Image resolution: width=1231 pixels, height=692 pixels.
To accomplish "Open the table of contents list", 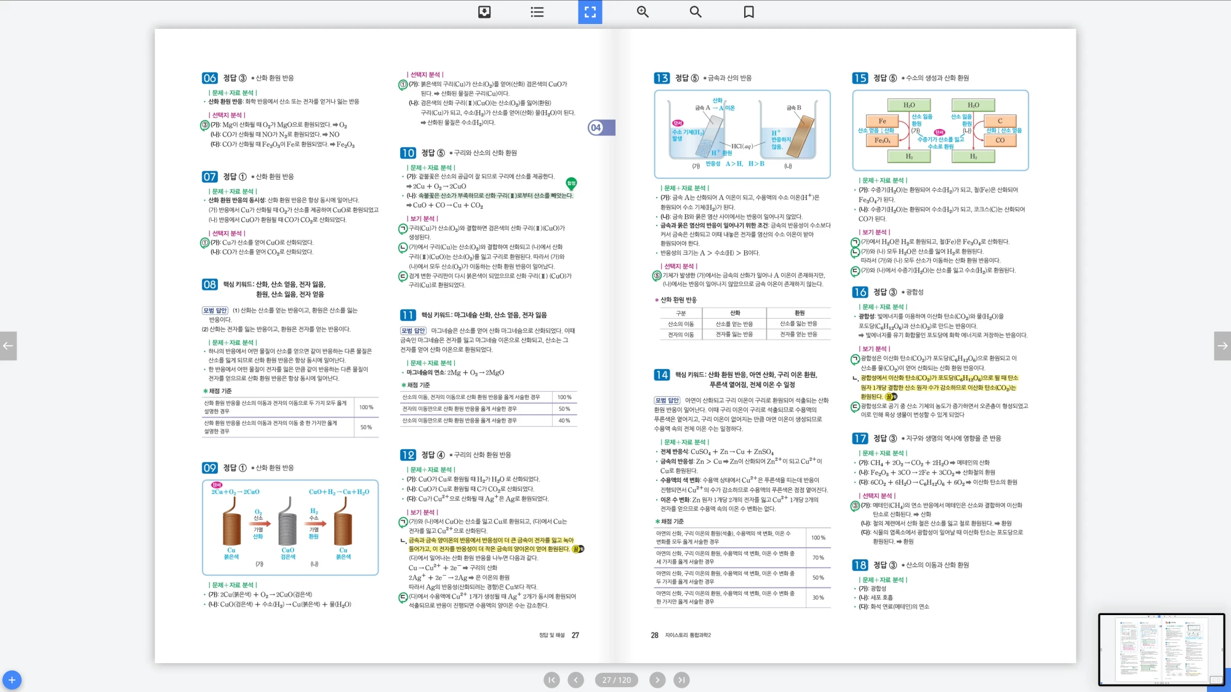I will [537, 12].
